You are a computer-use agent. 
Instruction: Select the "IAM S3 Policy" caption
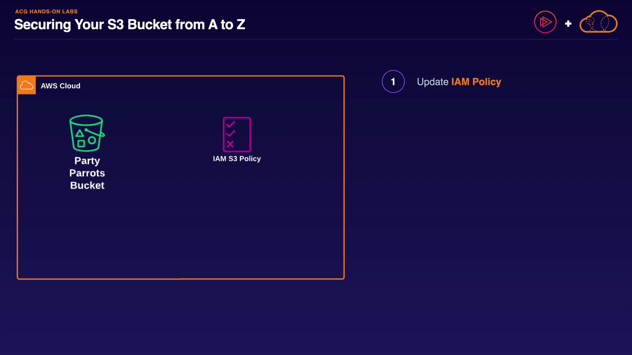[x=237, y=159]
